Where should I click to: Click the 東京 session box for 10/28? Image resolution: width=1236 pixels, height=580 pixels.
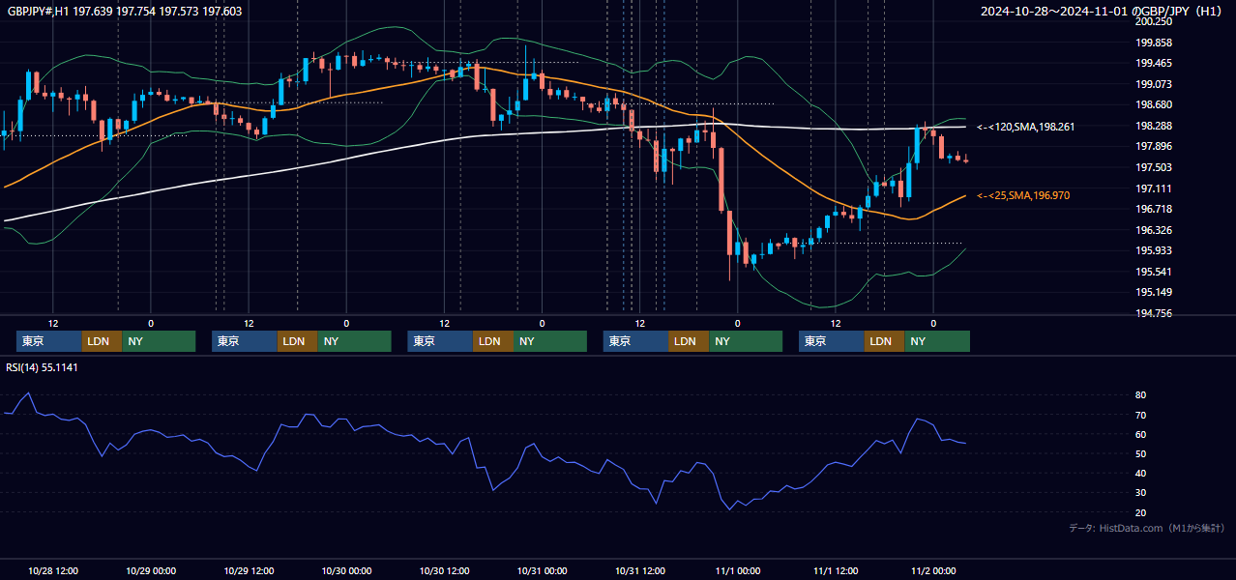49,341
